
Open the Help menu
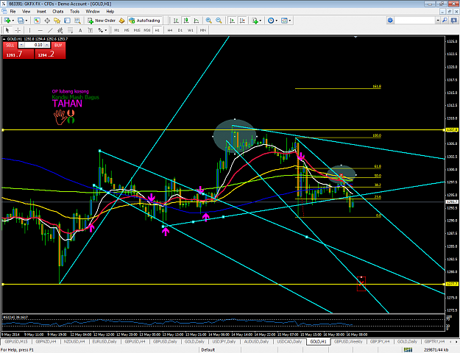tap(110, 12)
